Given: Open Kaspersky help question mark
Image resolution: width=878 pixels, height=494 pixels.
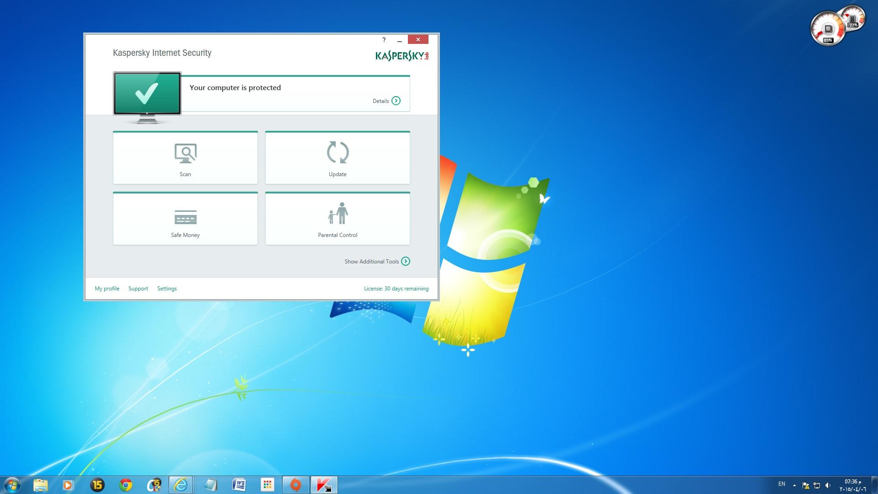Looking at the screenshot, I should 384,40.
